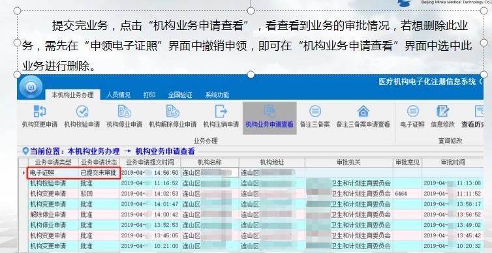This screenshot has height=253, width=492.
Task: Click the 机构注销申请 icon
Action: tap(221, 112)
